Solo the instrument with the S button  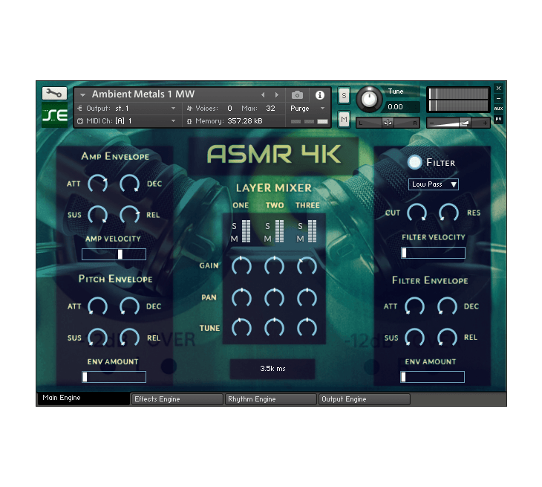[344, 95]
